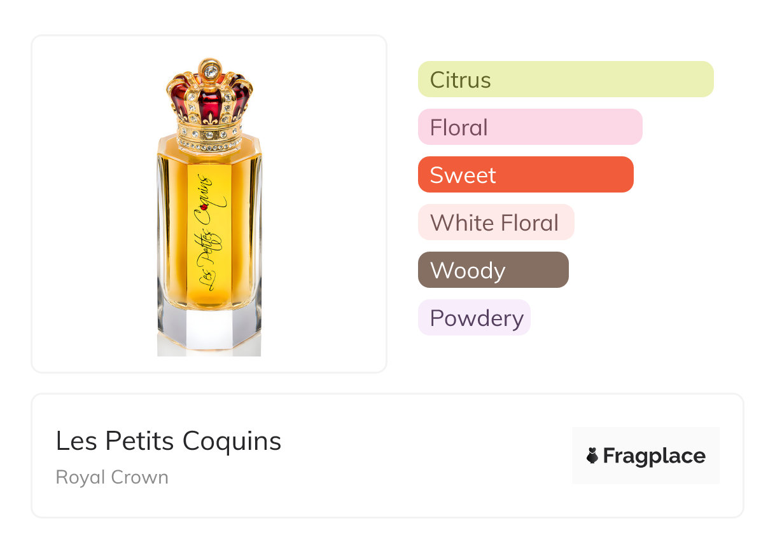Select the Powdery accord bar
The height and width of the screenshot is (549, 775).
coord(473,318)
